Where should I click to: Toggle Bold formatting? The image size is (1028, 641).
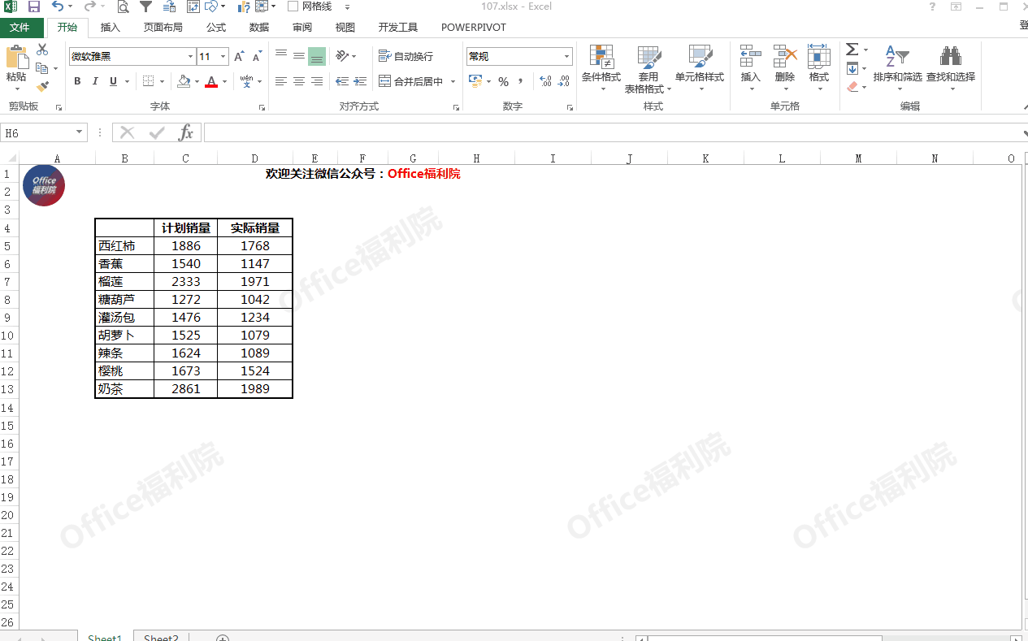(77, 81)
